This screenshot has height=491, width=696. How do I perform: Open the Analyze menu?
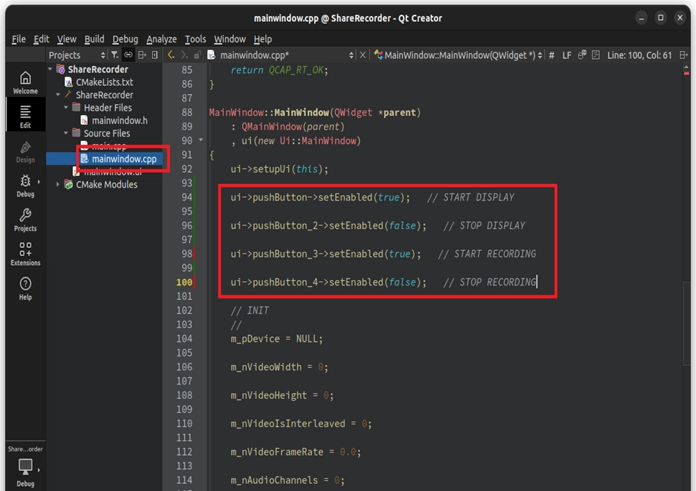[162, 39]
